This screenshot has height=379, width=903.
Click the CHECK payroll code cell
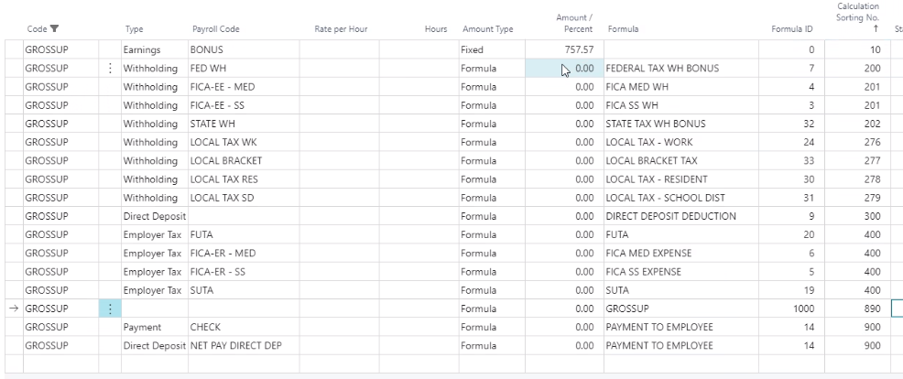pos(244,327)
